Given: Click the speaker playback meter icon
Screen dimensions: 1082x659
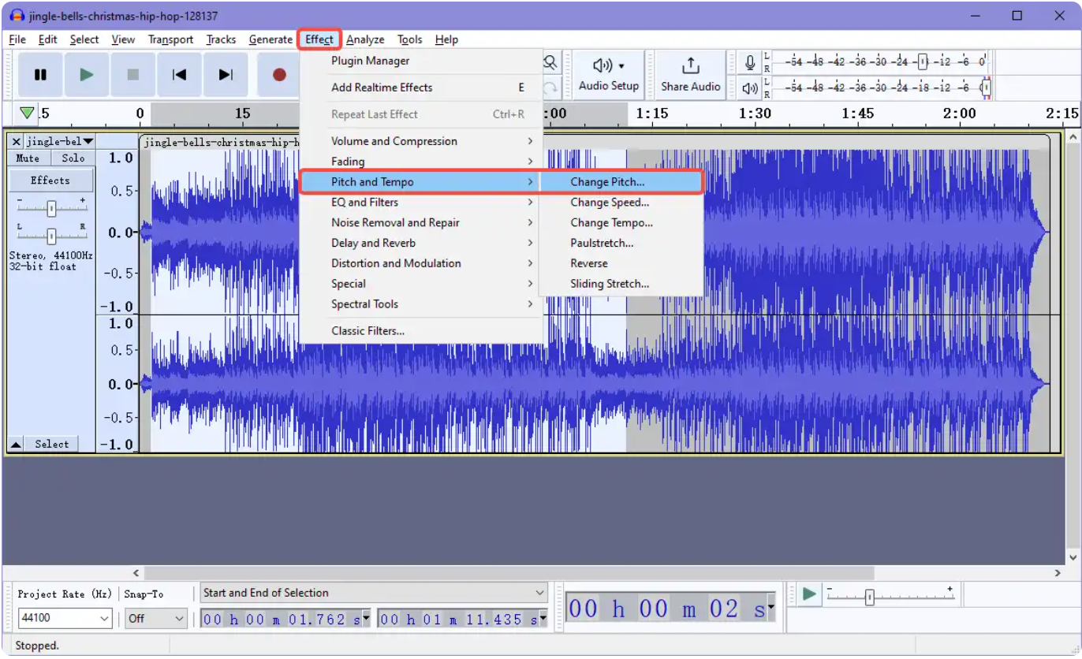Looking at the screenshot, I should coord(750,88).
